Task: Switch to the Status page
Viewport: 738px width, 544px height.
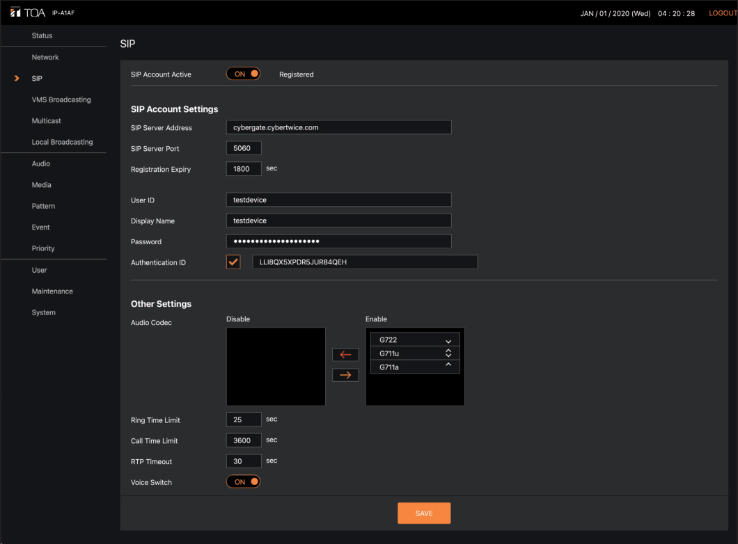Action: pos(42,35)
